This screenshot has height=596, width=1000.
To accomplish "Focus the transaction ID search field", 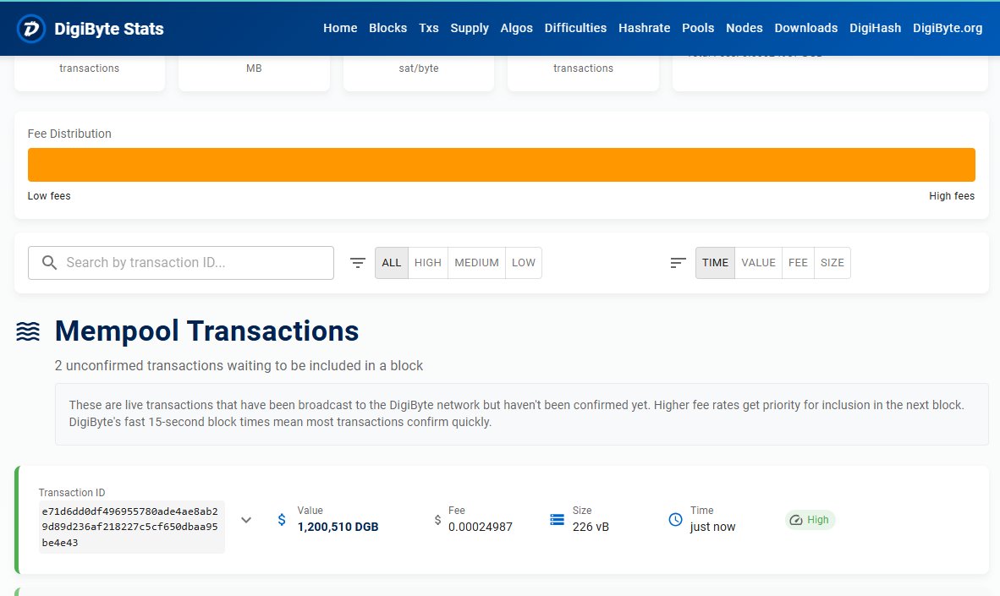I will pos(181,263).
